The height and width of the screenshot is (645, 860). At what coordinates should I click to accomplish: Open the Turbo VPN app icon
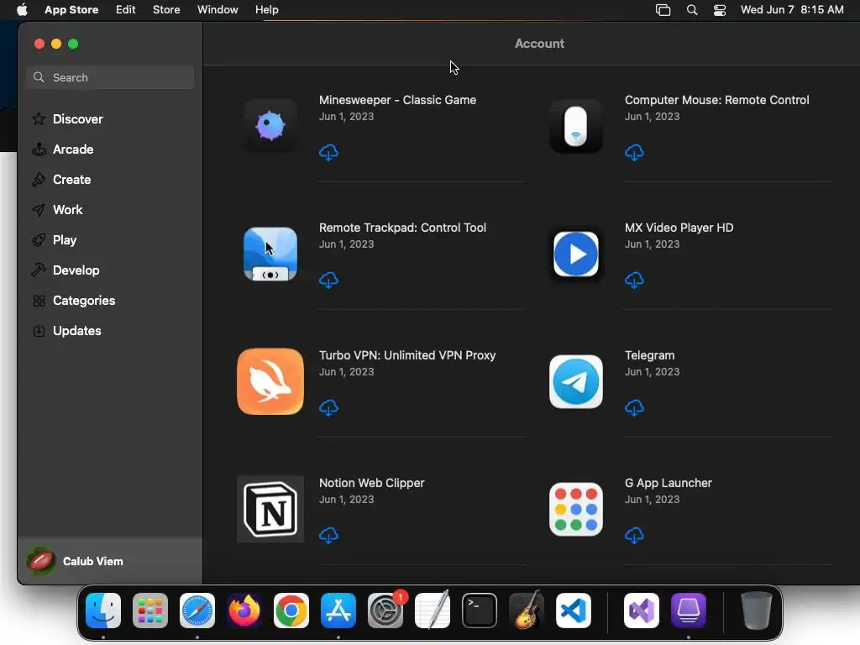coord(270,382)
